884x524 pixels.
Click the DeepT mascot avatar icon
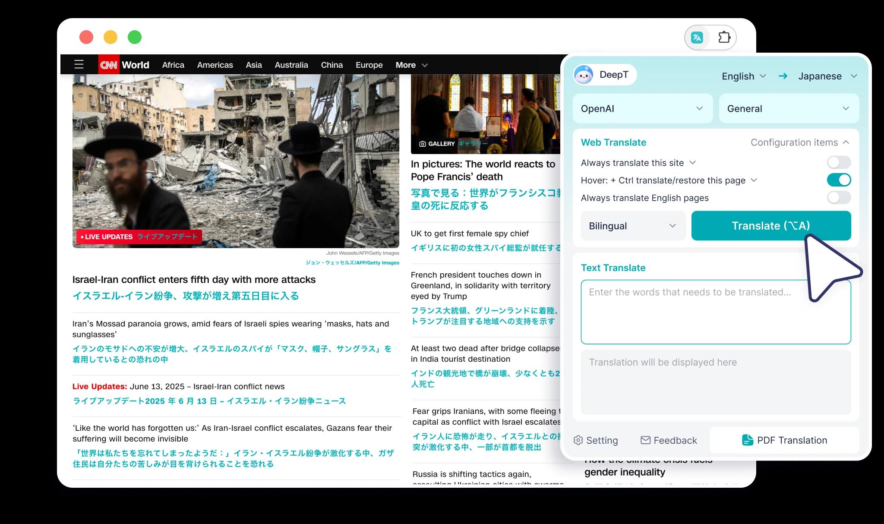[x=584, y=75]
